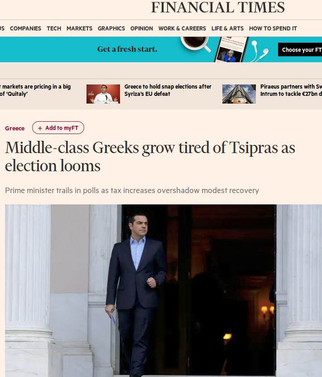The height and width of the screenshot is (377, 322).
Task: Navigate to the Opinion section
Action: tap(142, 28)
